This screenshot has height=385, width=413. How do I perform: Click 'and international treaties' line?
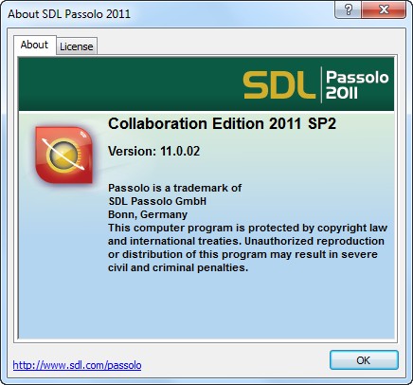point(246,241)
